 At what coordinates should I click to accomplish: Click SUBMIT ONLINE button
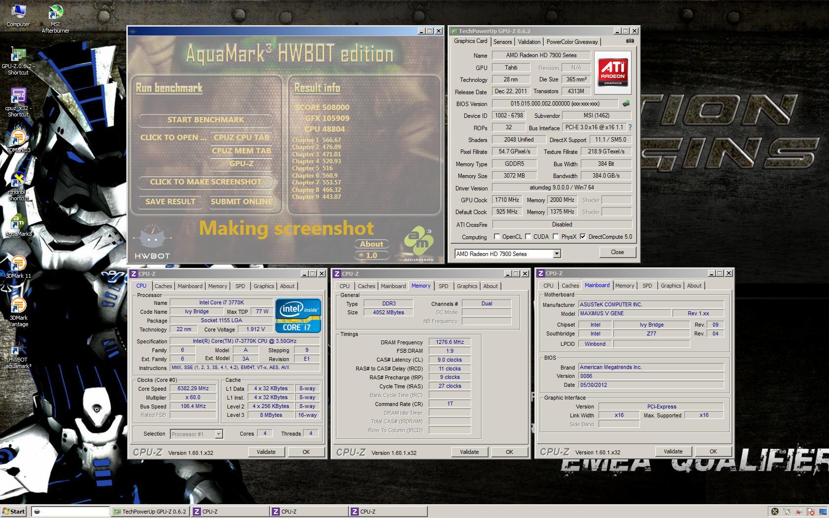(x=241, y=202)
